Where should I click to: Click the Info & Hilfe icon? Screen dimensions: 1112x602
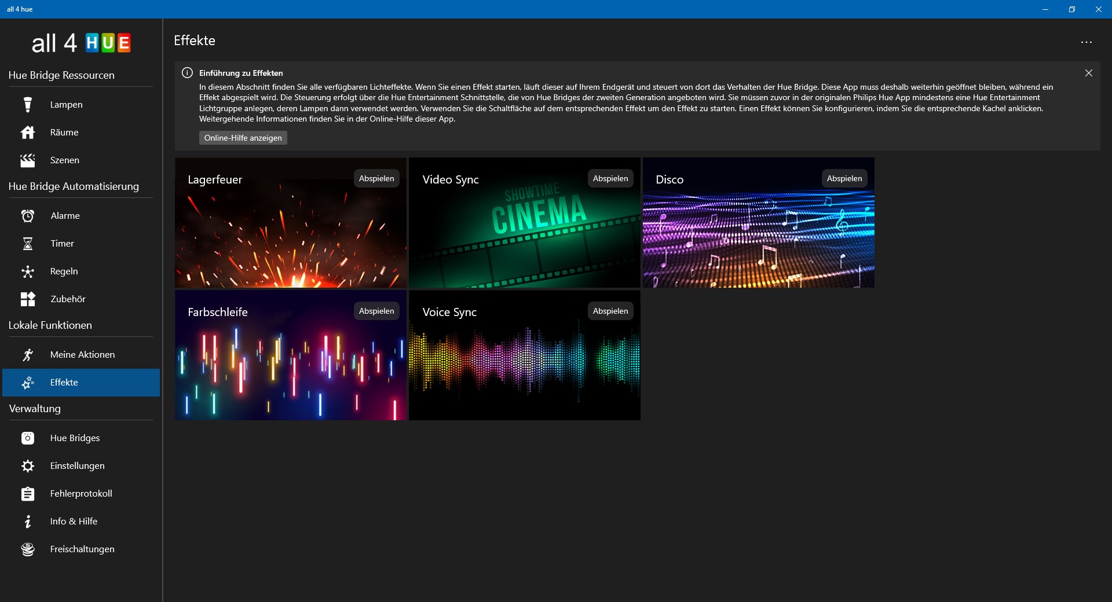tap(27, 522)
